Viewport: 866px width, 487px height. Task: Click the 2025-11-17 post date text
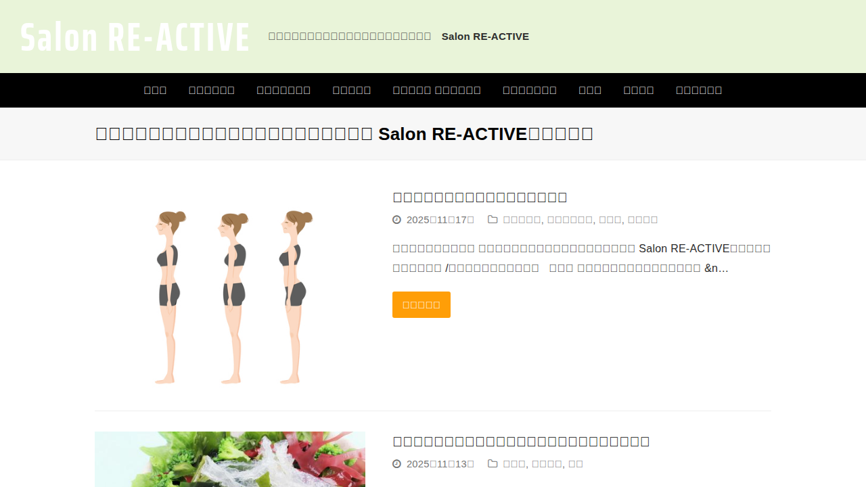440,220
